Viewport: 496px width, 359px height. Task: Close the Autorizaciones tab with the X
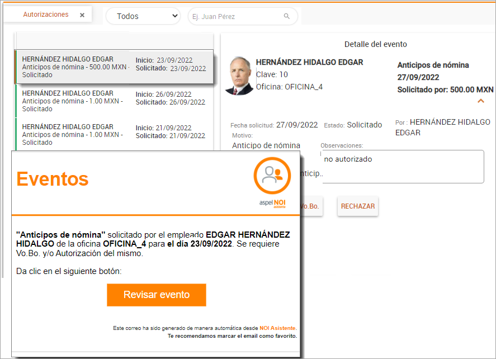click(x=82, y=15)
